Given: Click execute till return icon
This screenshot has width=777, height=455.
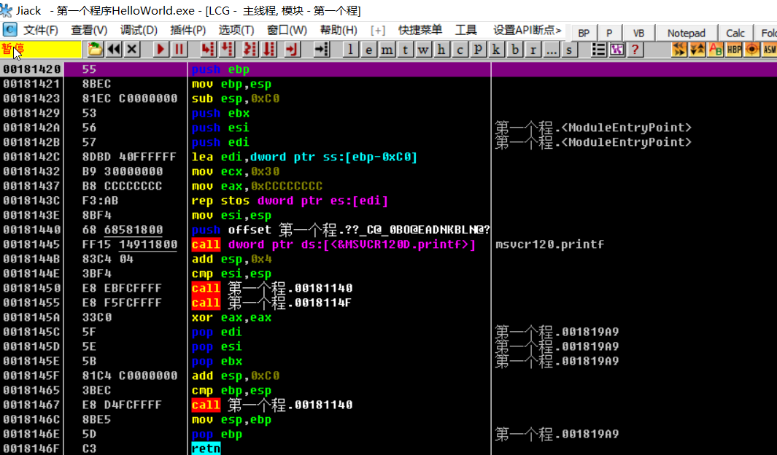Looking at the screenshot, I should coord(292,49).
